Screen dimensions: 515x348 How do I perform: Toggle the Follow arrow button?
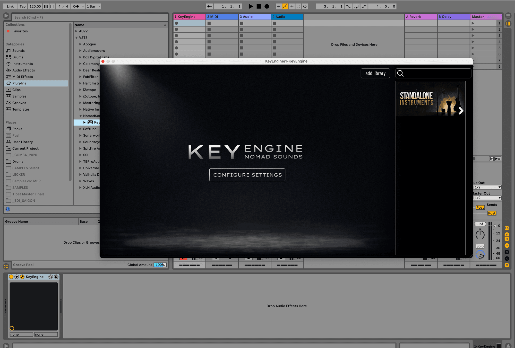(x=209, y=6)
